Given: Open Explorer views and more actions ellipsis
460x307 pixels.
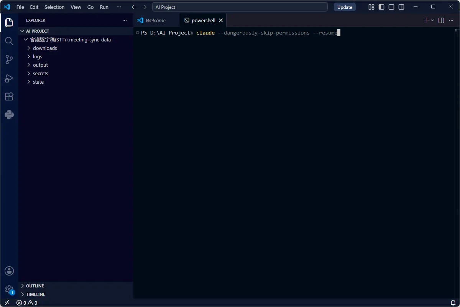Looking at the screenshot, I should click(125, 20).
